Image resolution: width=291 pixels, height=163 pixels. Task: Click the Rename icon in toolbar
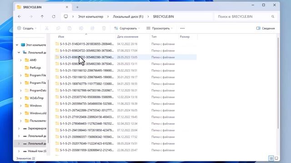(81, 28)
